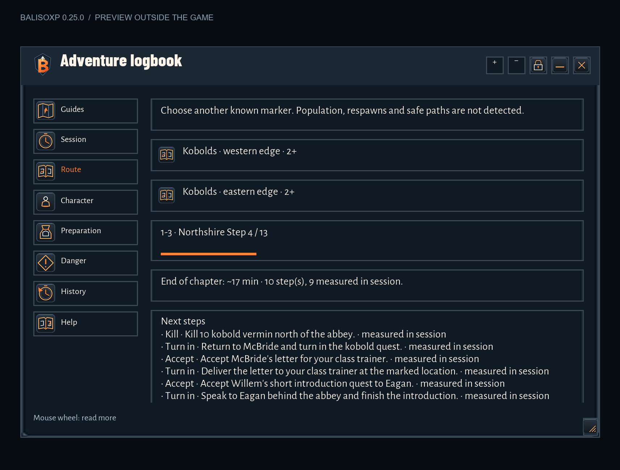Click book icon beside Kobolds eastern edge
The height and width of the screenshot is (470, 620).
167,195
